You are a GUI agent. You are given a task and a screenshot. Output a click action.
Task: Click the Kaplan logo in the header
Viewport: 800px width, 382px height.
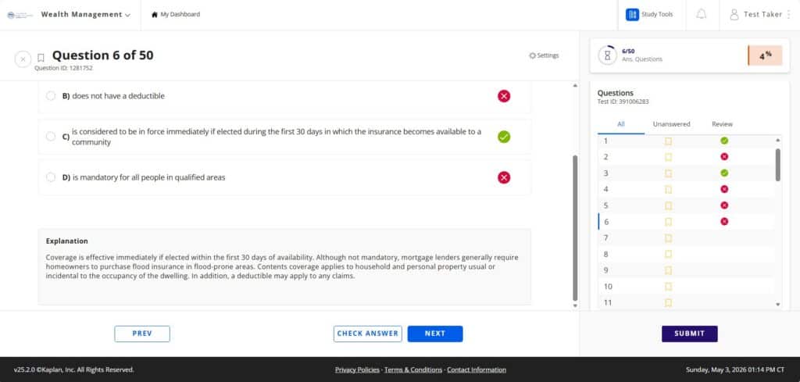tap(20, 15)
